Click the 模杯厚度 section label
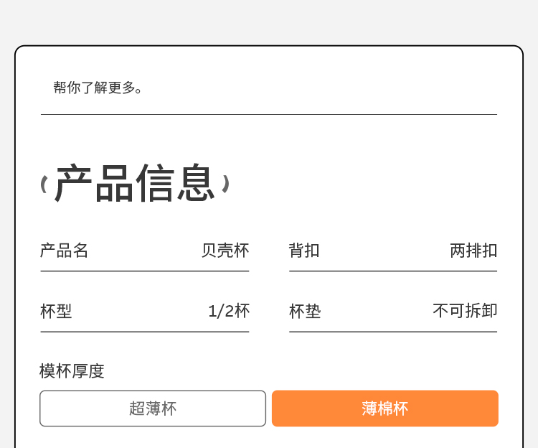This screenshot has width=538, height=448. tap(72, 371)
